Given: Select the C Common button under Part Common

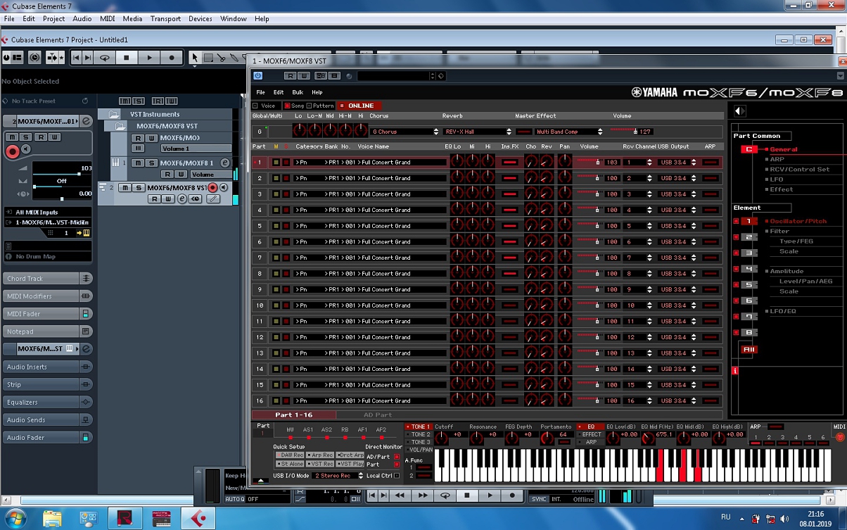Looking at the screenshot, I should (749, 149).
